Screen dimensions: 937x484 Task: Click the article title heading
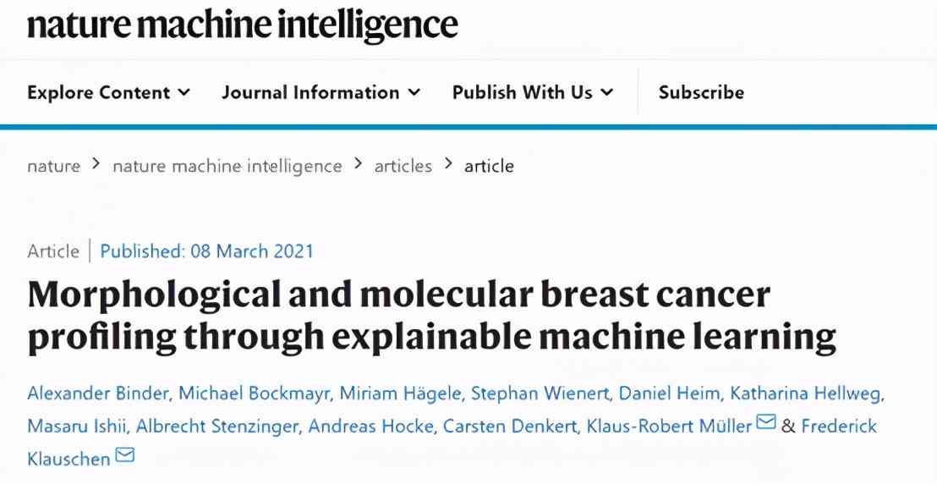pos(431,316)
